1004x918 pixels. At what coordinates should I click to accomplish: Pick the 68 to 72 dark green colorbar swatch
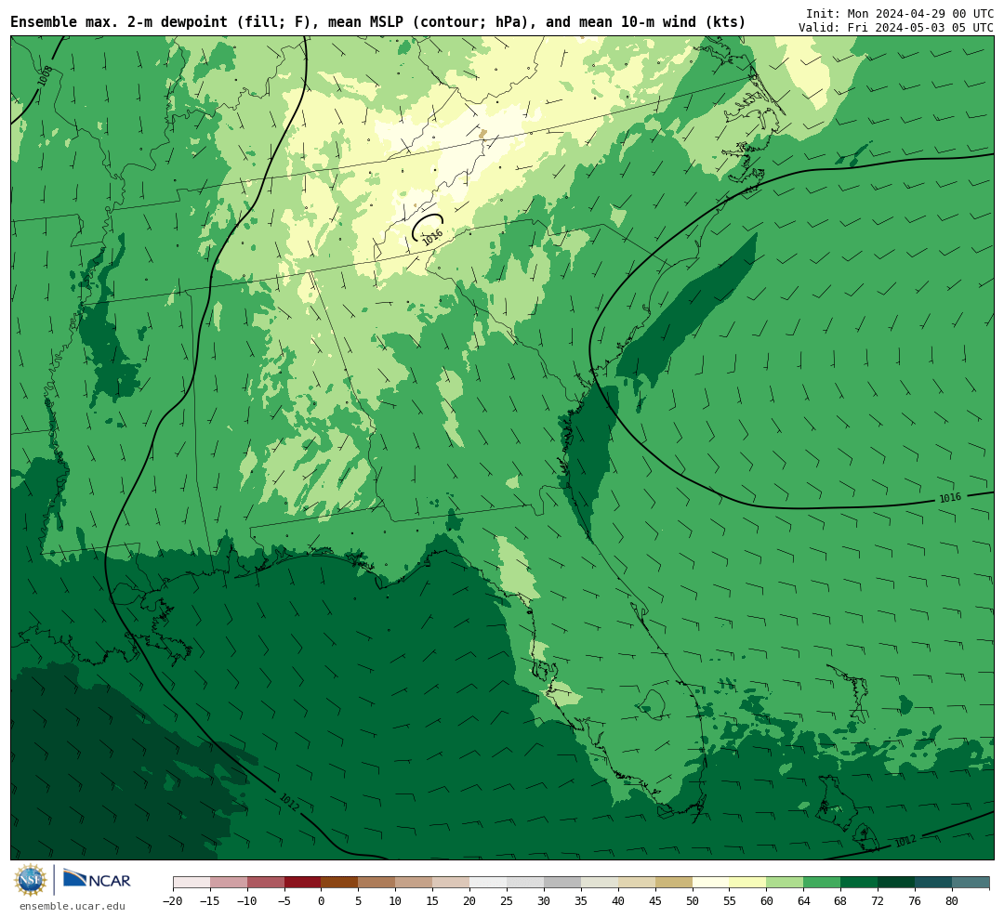[860, 883]
